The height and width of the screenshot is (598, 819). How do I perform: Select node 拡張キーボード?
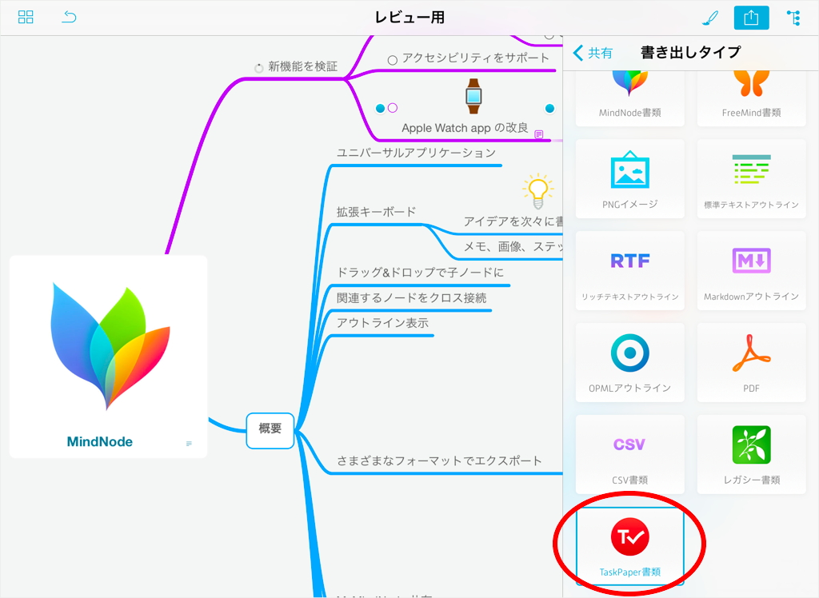[376, 212]
